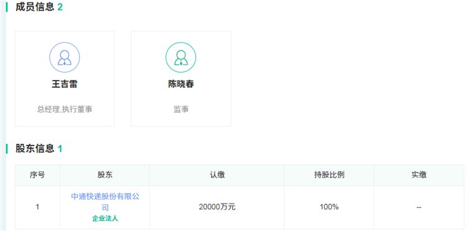Click the 股东信息 section heading
The image size is (473, 231).
(x=35, y=148)
